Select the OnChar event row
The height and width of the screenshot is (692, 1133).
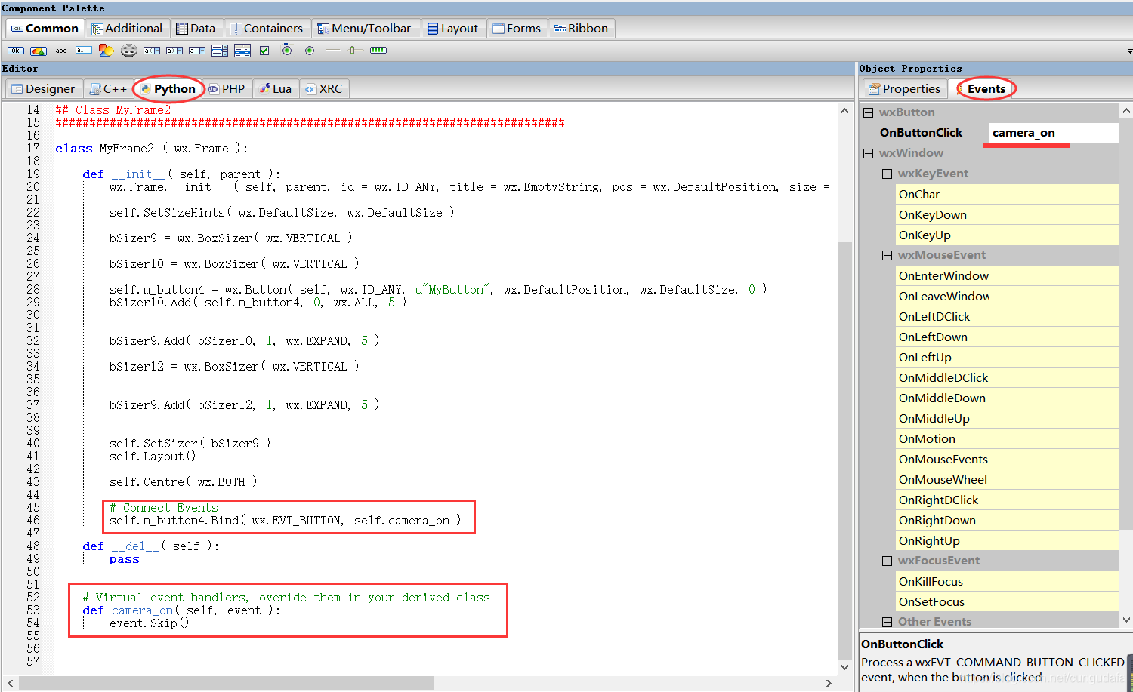pos(1007,194)
